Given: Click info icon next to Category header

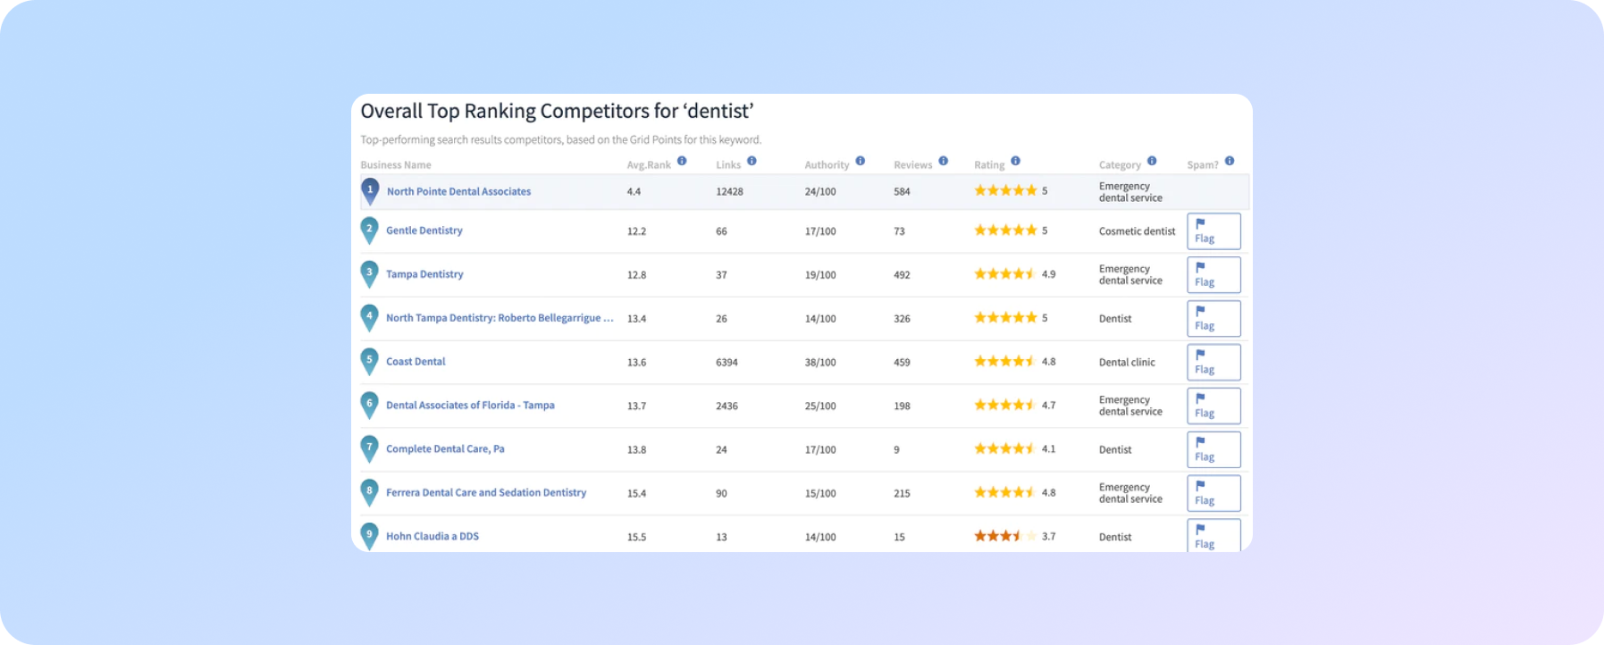Looking at the screenshot, I should coord(1152,162).
